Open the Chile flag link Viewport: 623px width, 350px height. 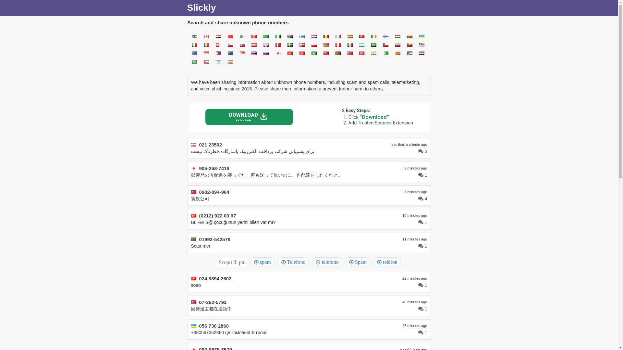385,45
